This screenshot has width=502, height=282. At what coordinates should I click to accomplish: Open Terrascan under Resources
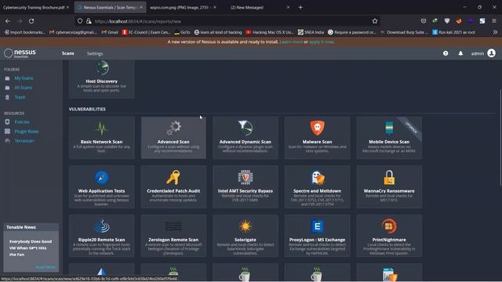(x=24, y=141)
